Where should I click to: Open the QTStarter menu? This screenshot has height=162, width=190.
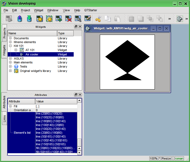click(90, 10)
